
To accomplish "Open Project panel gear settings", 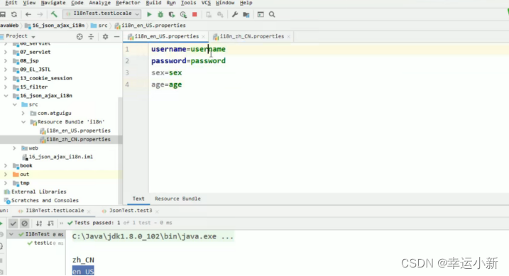I will 105,37.
